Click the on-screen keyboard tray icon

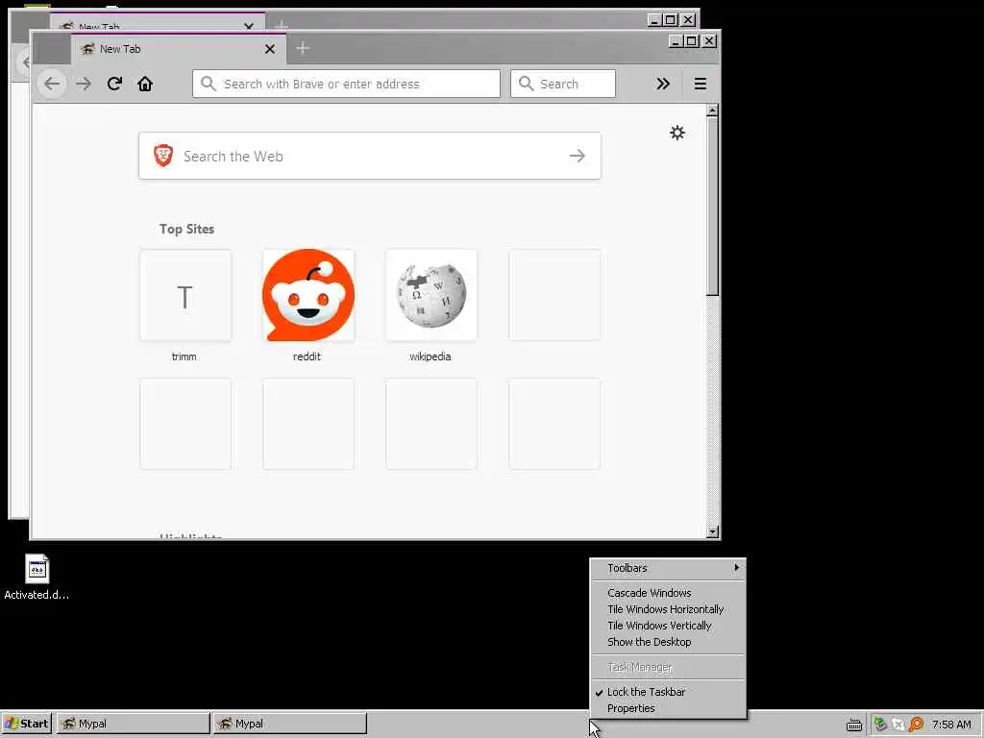[x=853, y=725]
